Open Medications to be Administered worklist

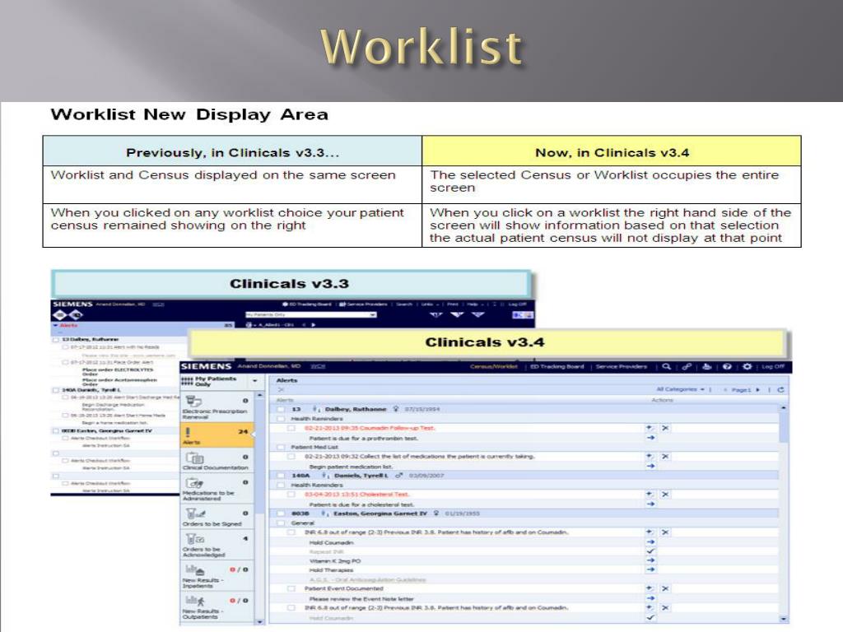217,489
